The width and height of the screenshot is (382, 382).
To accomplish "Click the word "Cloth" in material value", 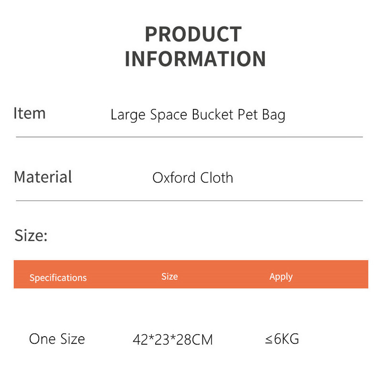I will pyautogui.click(x=215, y=178).
